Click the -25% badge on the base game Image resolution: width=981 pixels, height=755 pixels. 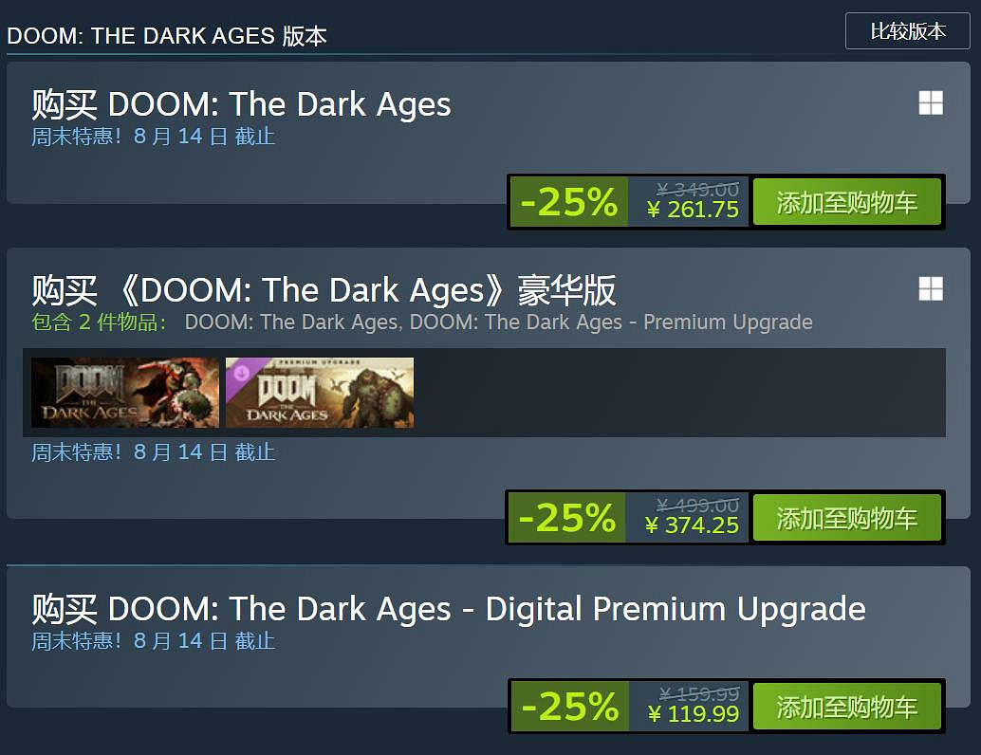click(569, 202)
